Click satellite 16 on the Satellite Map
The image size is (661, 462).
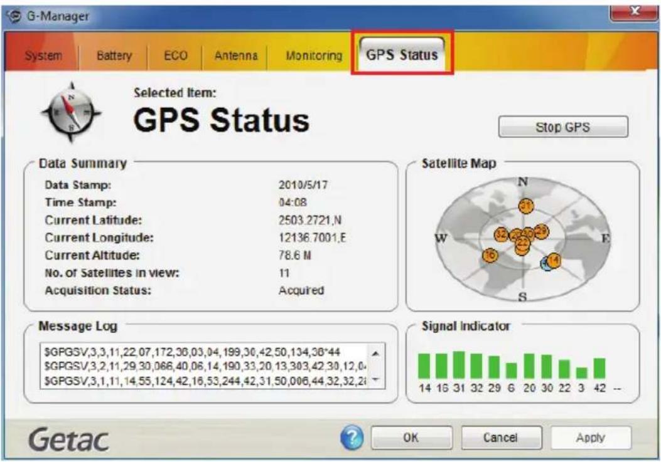coord(490,255)
